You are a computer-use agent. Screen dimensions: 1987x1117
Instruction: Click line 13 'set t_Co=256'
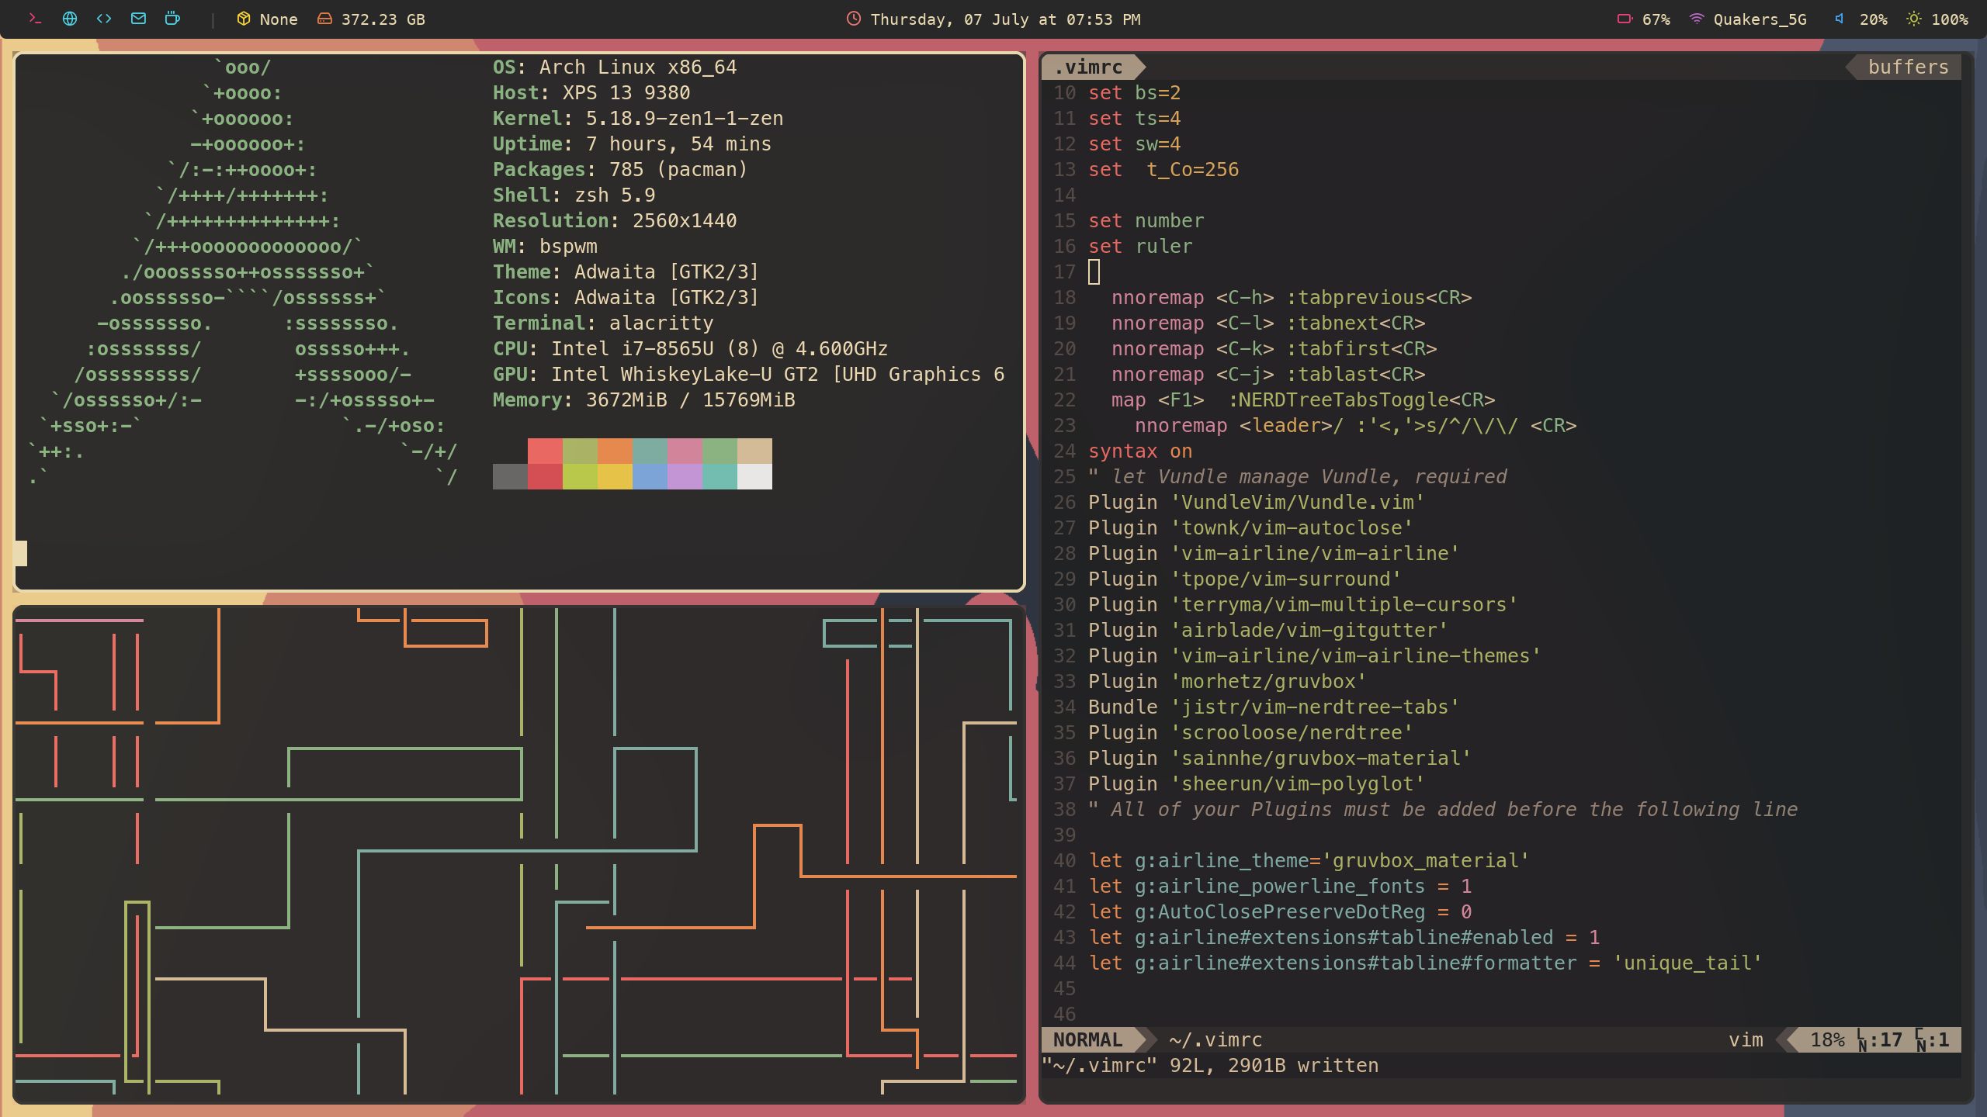(x=1163, y=170)
